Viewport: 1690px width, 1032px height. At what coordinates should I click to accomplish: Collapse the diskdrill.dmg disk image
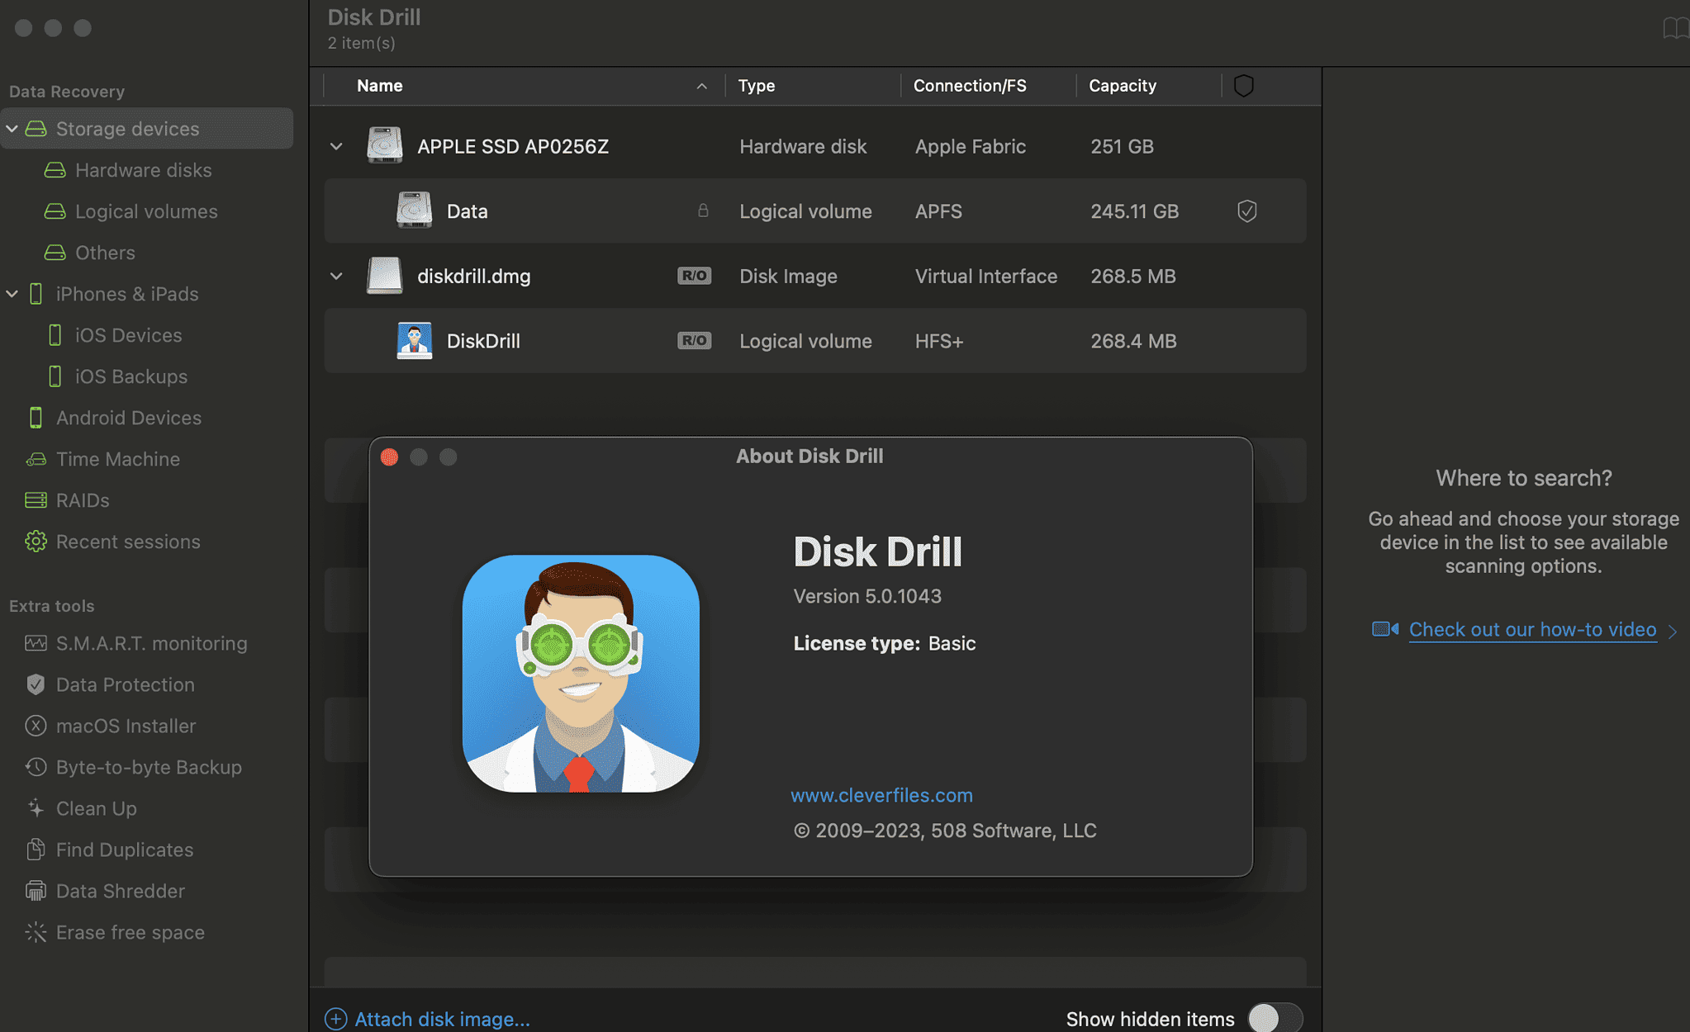click(x=336, y=276)
